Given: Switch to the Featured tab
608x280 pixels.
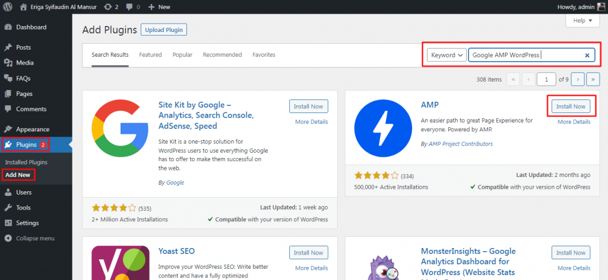Looking at the screenshot, I should (150, 55).
